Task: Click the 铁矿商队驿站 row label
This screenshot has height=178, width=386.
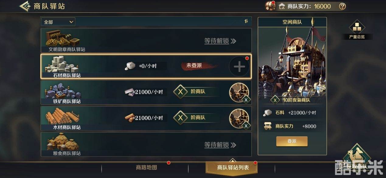Action: pyautogui.click(x=67, y=101)
